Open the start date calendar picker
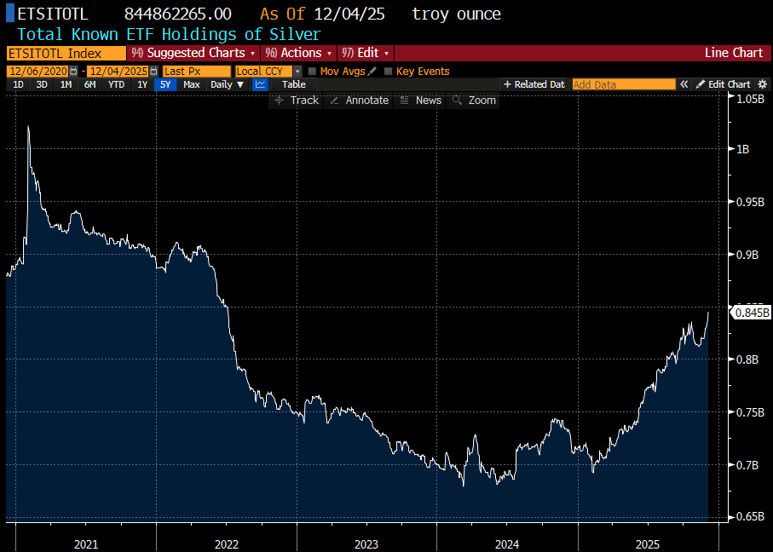 (73, 72)
